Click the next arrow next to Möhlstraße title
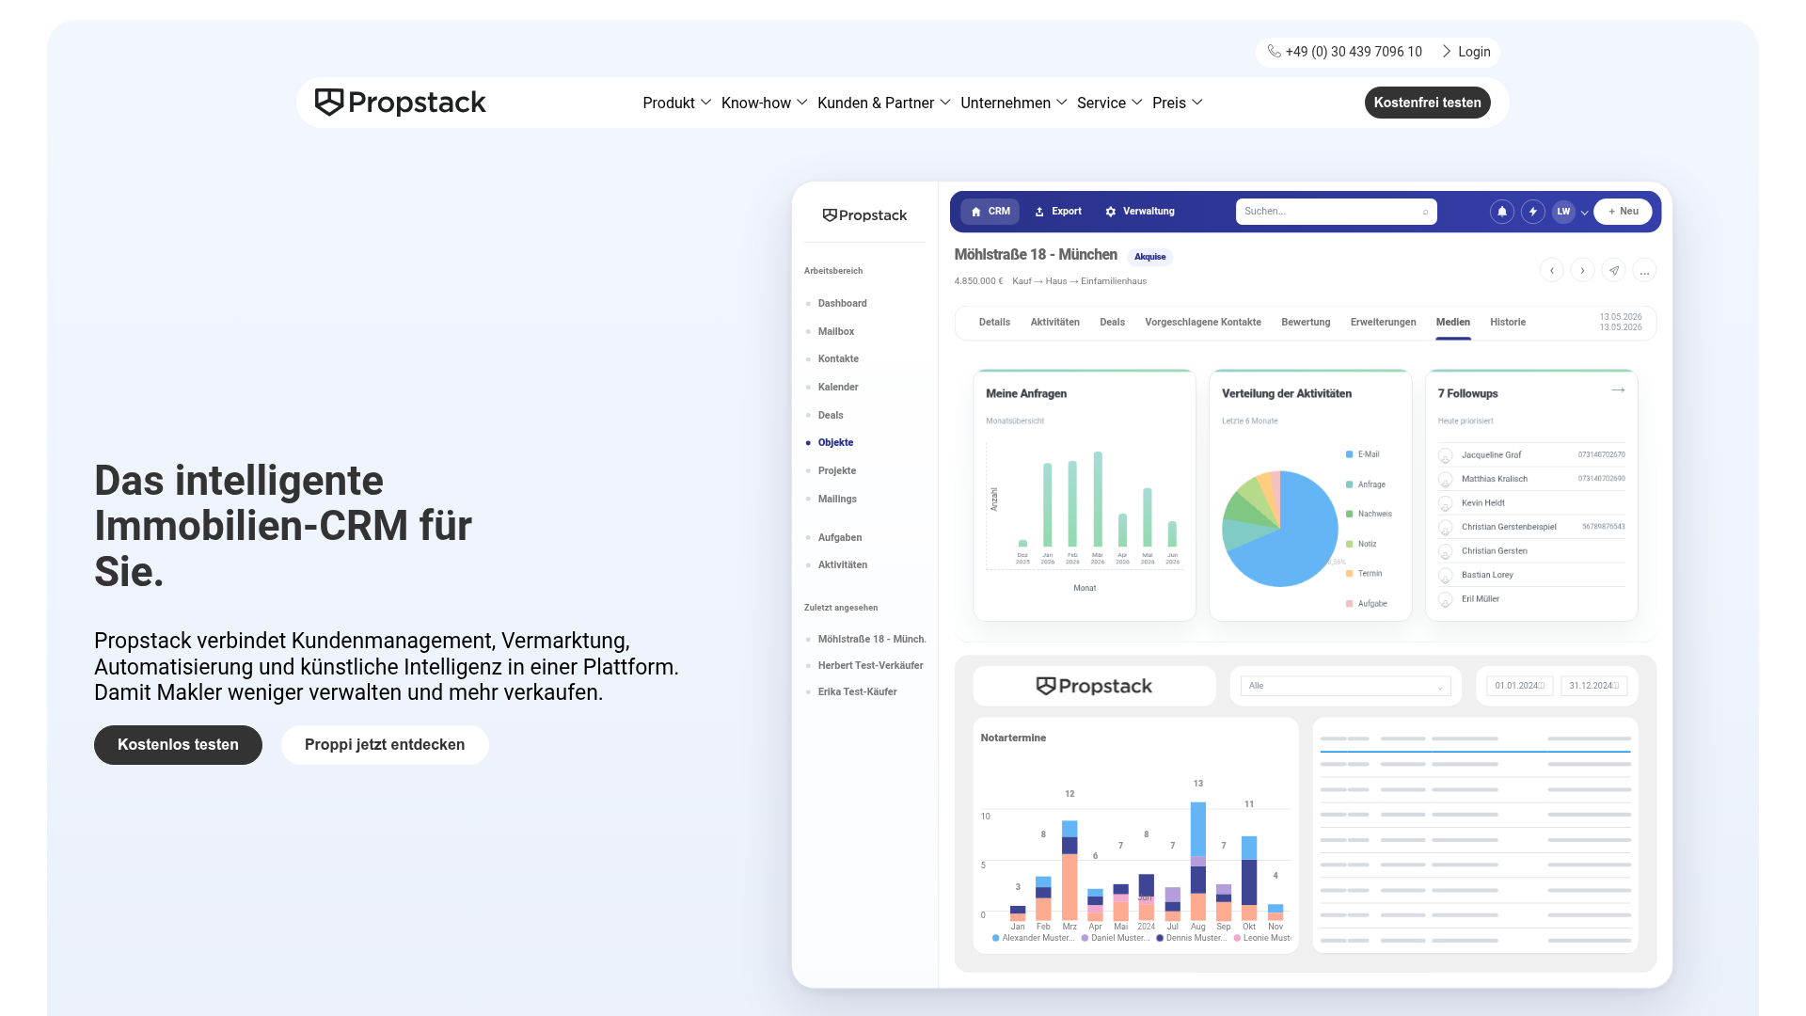The width and height of the screenshot is (1806, 1016). point(1583,271)
